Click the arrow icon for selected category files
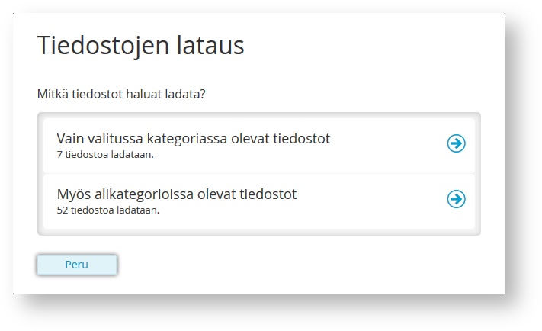 (456, 143)
